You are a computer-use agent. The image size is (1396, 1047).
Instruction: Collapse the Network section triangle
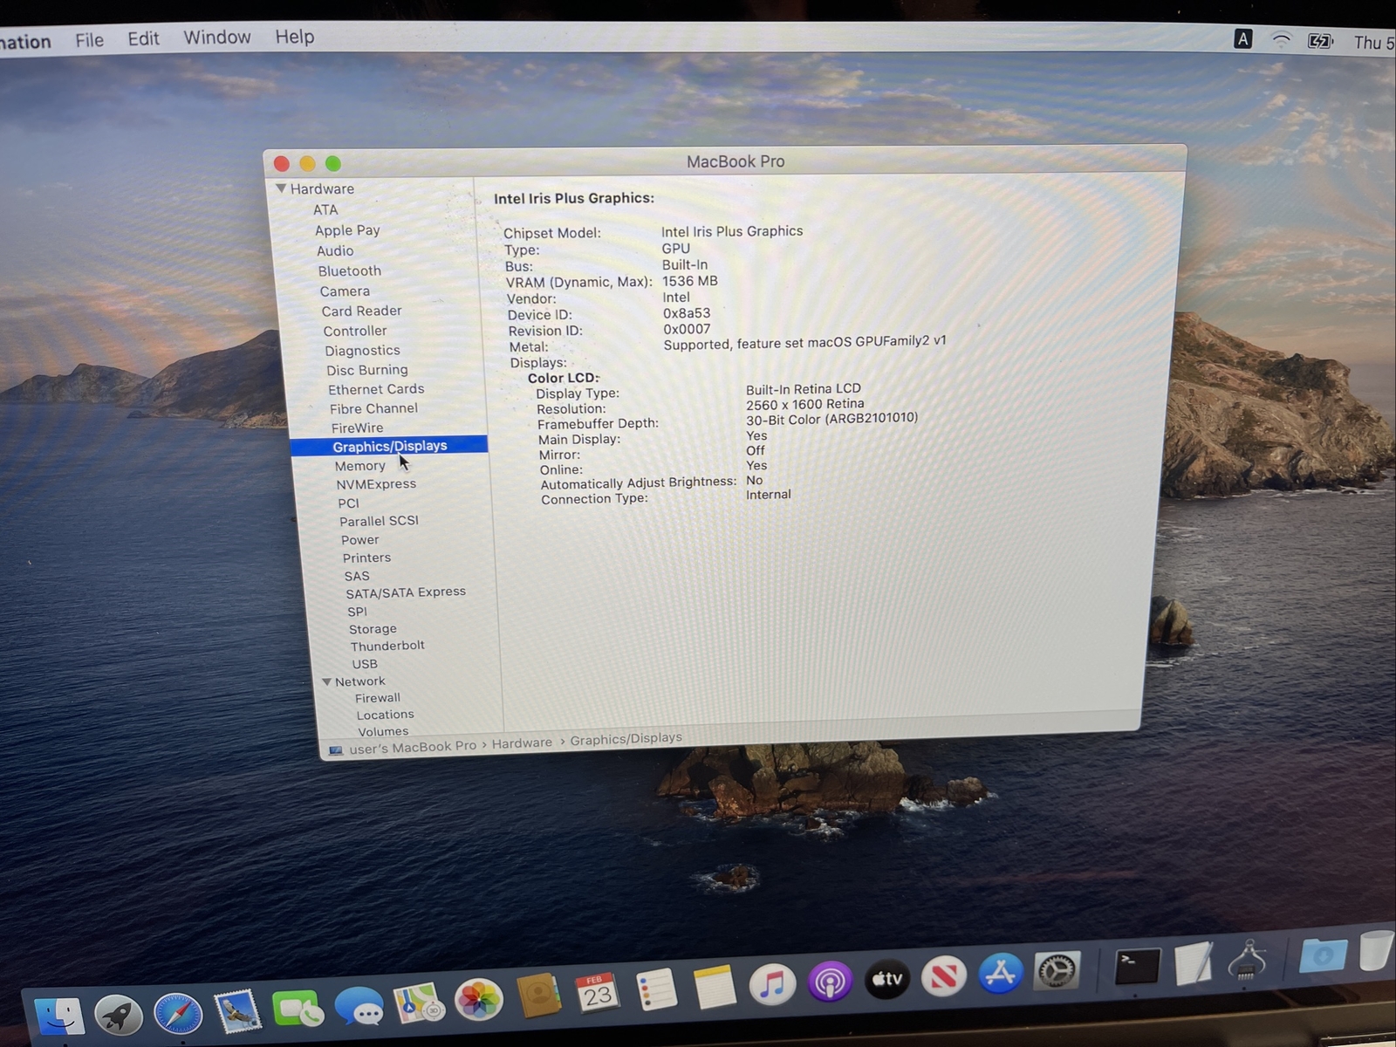click(x=326, y=681)
